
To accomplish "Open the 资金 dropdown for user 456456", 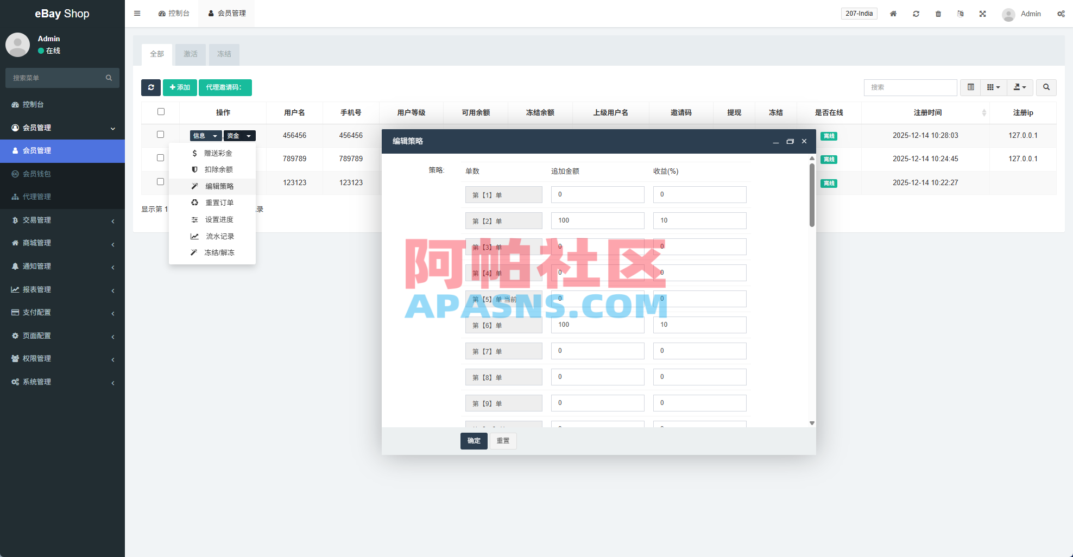I will click(239, 136).
